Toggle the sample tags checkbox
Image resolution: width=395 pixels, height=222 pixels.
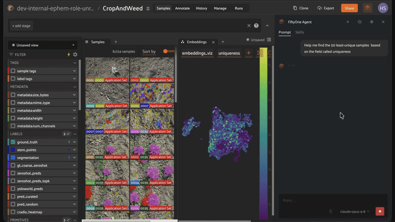13,71
